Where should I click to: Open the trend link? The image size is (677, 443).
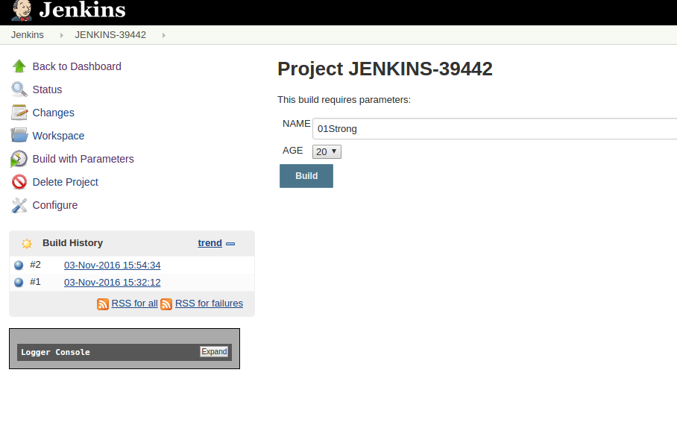coord(210,243)
